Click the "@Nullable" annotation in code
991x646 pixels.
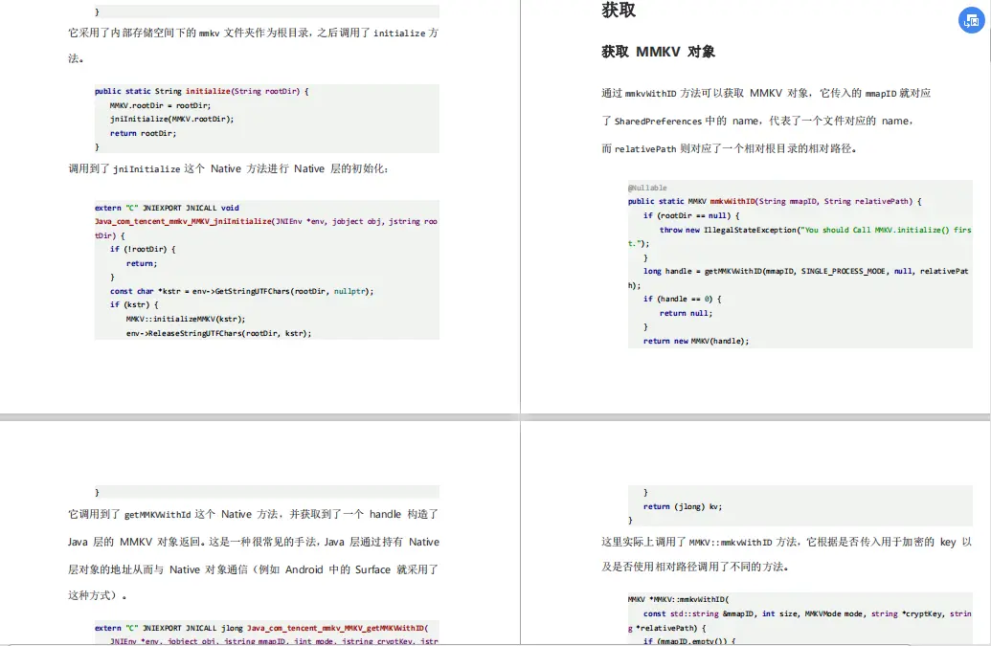(647, 188)
